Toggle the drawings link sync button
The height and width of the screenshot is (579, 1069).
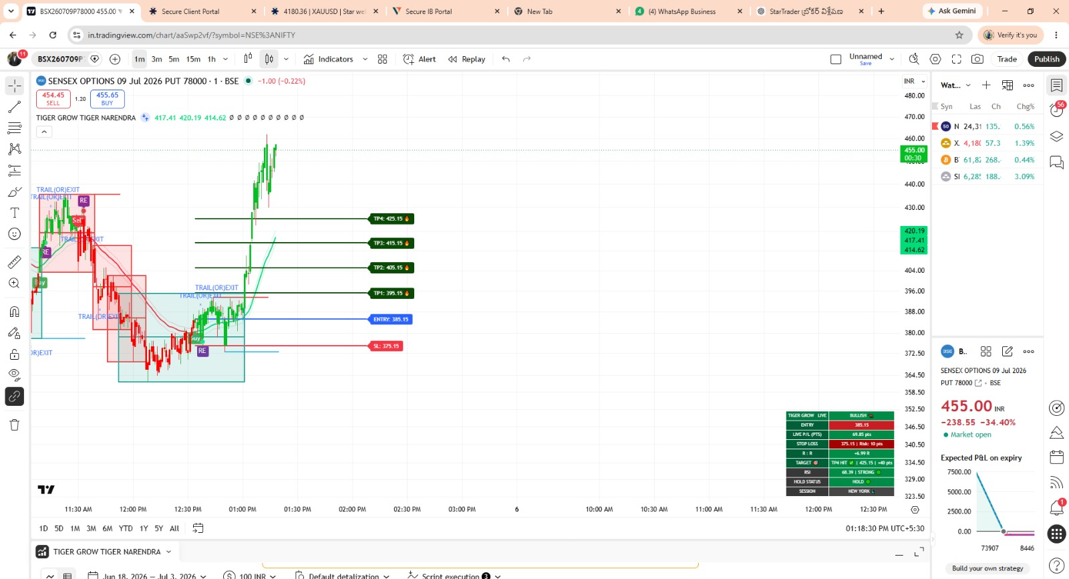tap(15, 396)
